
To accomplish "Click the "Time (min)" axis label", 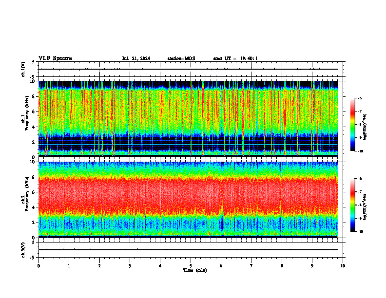I will click(x=195, y=270).
